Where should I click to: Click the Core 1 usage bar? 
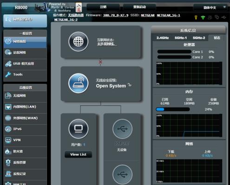pos(174,52)
